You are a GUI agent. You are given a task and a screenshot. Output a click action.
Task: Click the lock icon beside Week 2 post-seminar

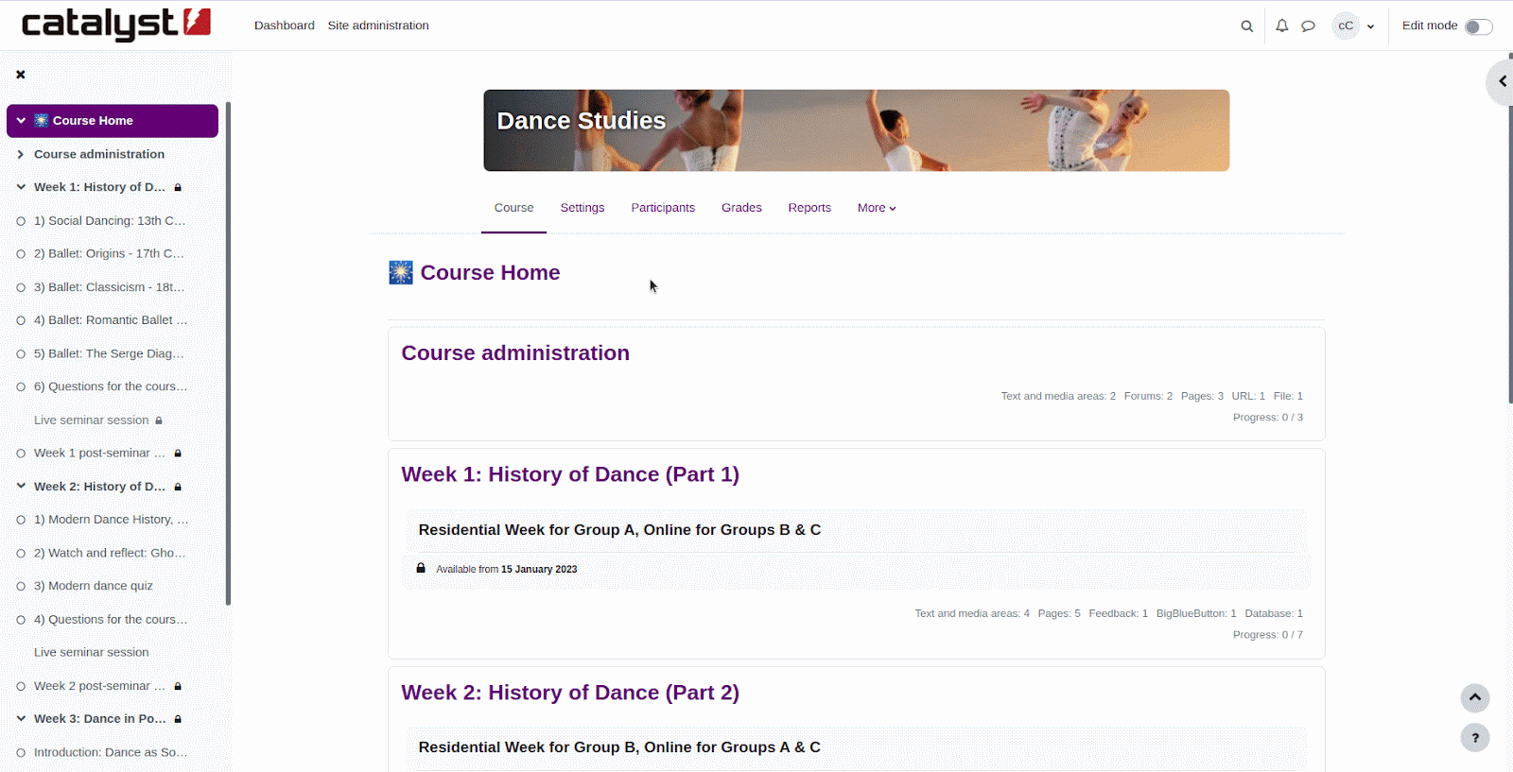[178, 686]
